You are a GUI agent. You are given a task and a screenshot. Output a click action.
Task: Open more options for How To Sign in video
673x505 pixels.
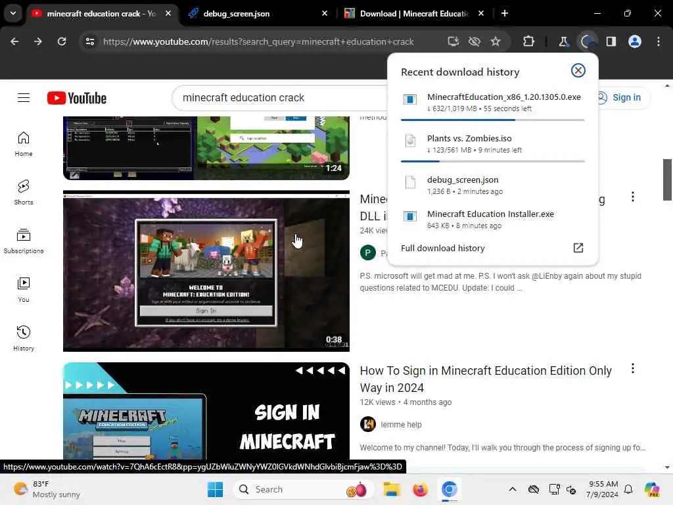coord(633,368)
